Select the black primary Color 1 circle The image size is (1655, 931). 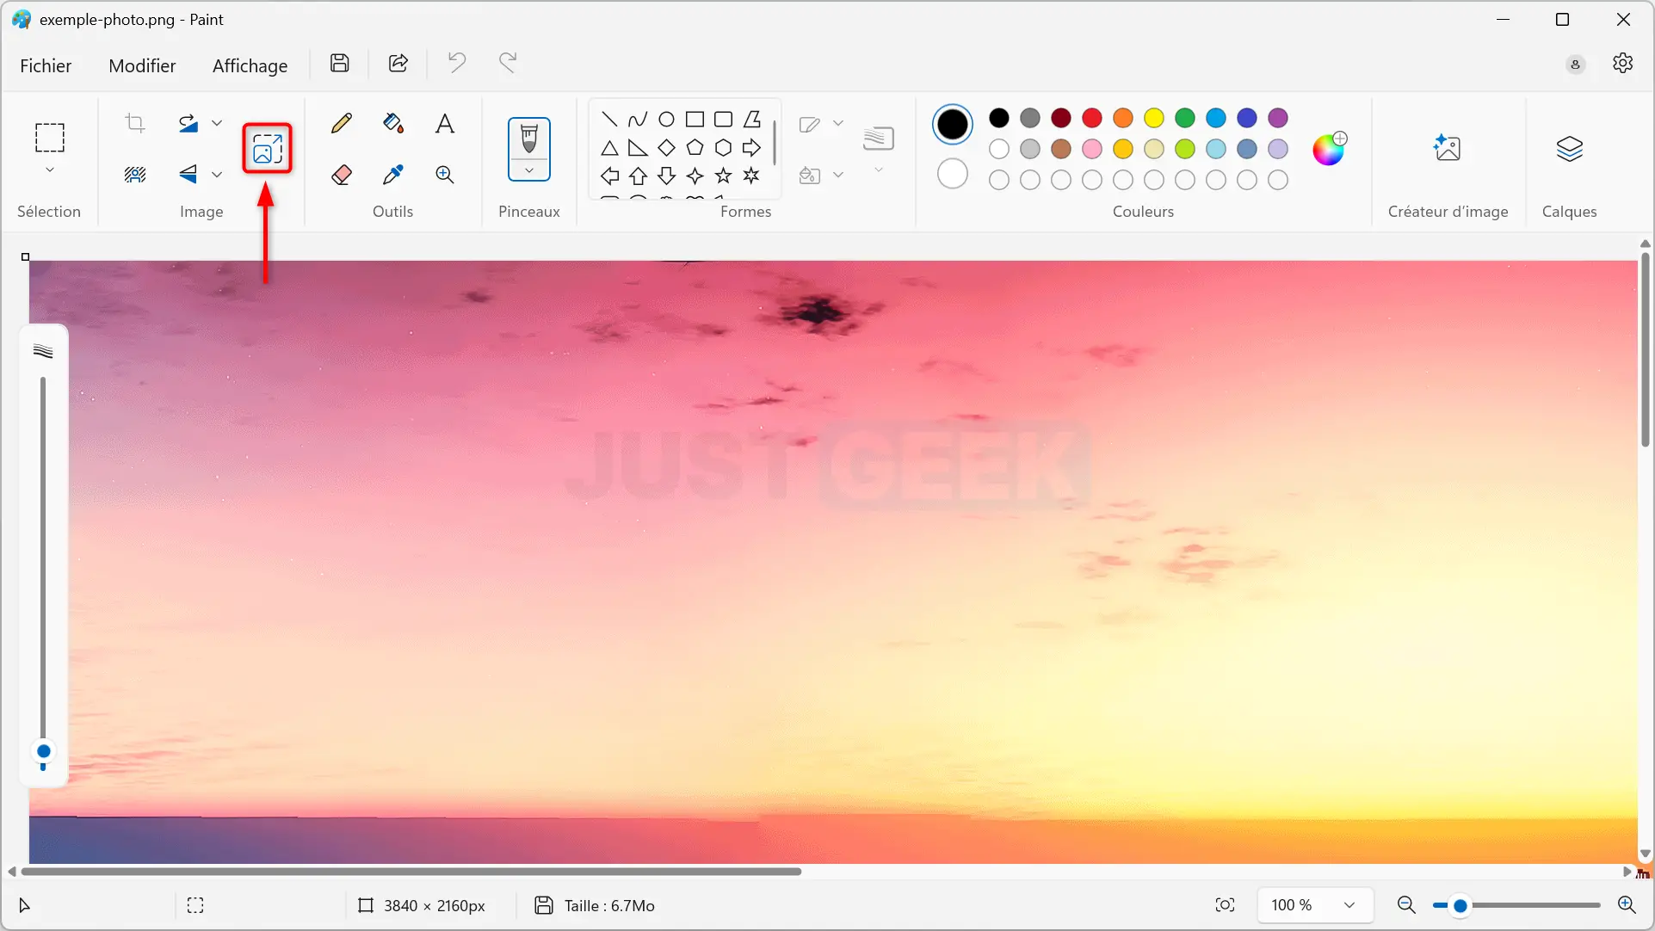952,125
